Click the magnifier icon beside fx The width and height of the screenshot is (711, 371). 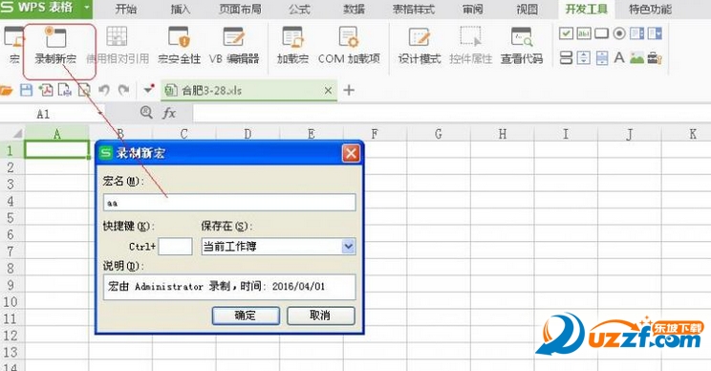(x=146, y=112)
